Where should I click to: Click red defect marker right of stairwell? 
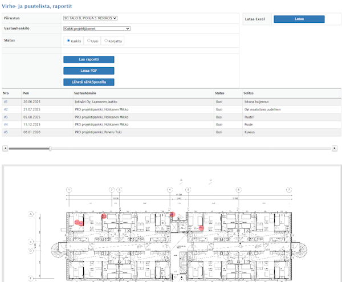201,227
